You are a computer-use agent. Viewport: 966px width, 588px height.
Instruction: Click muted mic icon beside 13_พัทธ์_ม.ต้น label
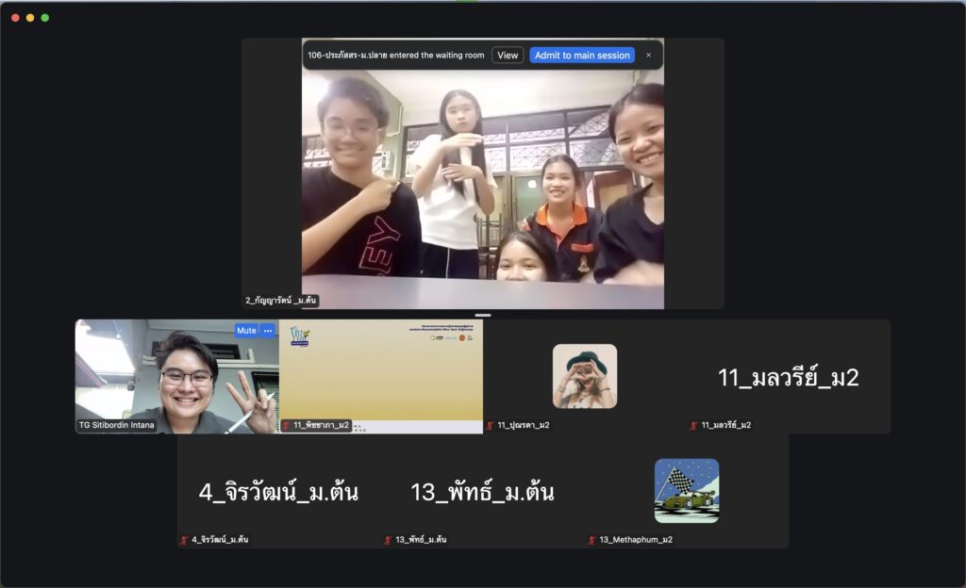388,540
